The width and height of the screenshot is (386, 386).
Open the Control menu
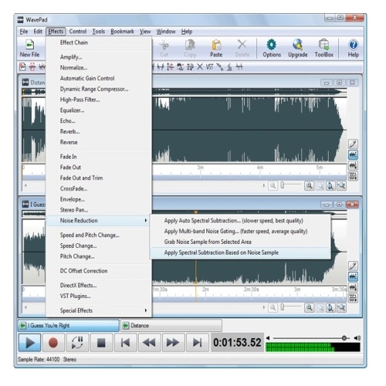78,32
